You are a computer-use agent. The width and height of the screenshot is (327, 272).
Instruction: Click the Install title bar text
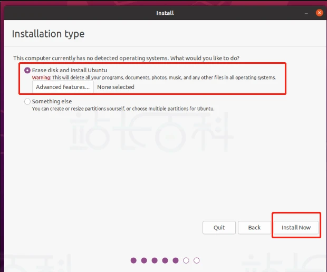165,13
